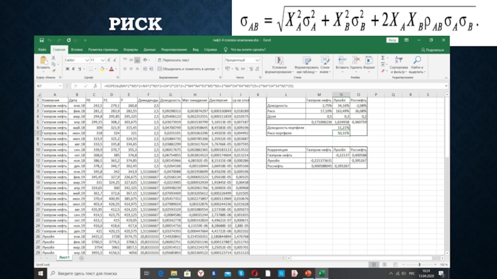Switch to Вставка ribbon tab
Viewport: 497px width, 279px height.
tap(76, 50)
